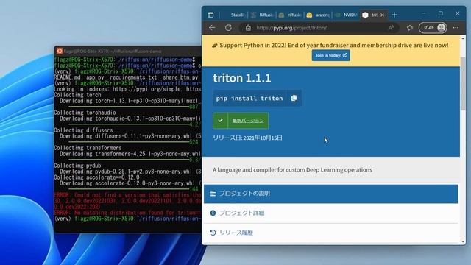The height and width of the screenshot is (265, 471).
Task: Click the Collecting torchaudio line in terminal
Action: tap(85, 113)
